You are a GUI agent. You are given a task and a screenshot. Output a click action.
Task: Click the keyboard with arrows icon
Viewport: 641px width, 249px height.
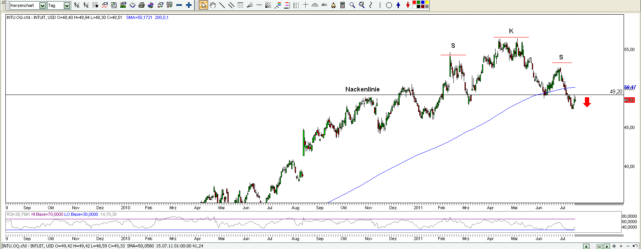[x=169, y=5]
